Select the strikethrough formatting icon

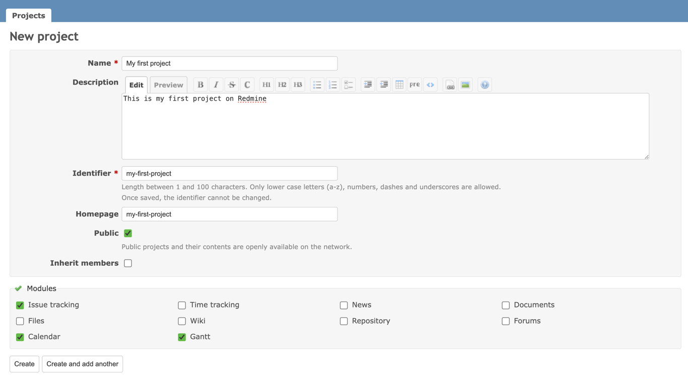point(231,84)
